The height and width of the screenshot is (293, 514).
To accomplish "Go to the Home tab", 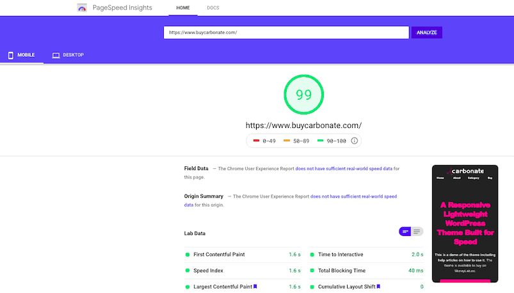I will coord(183,8).
